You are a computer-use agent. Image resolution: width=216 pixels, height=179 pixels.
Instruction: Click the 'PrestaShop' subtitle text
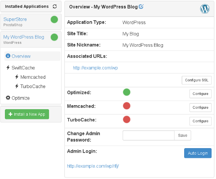(13, 25)
